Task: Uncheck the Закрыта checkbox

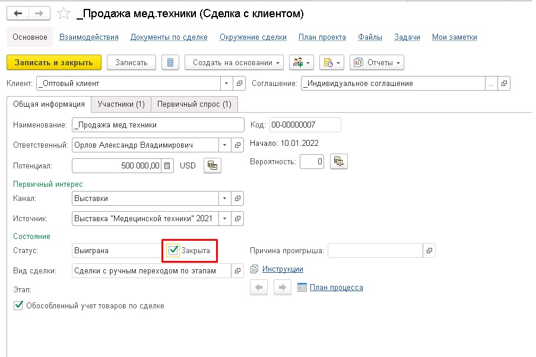Action: pos(174,250)
